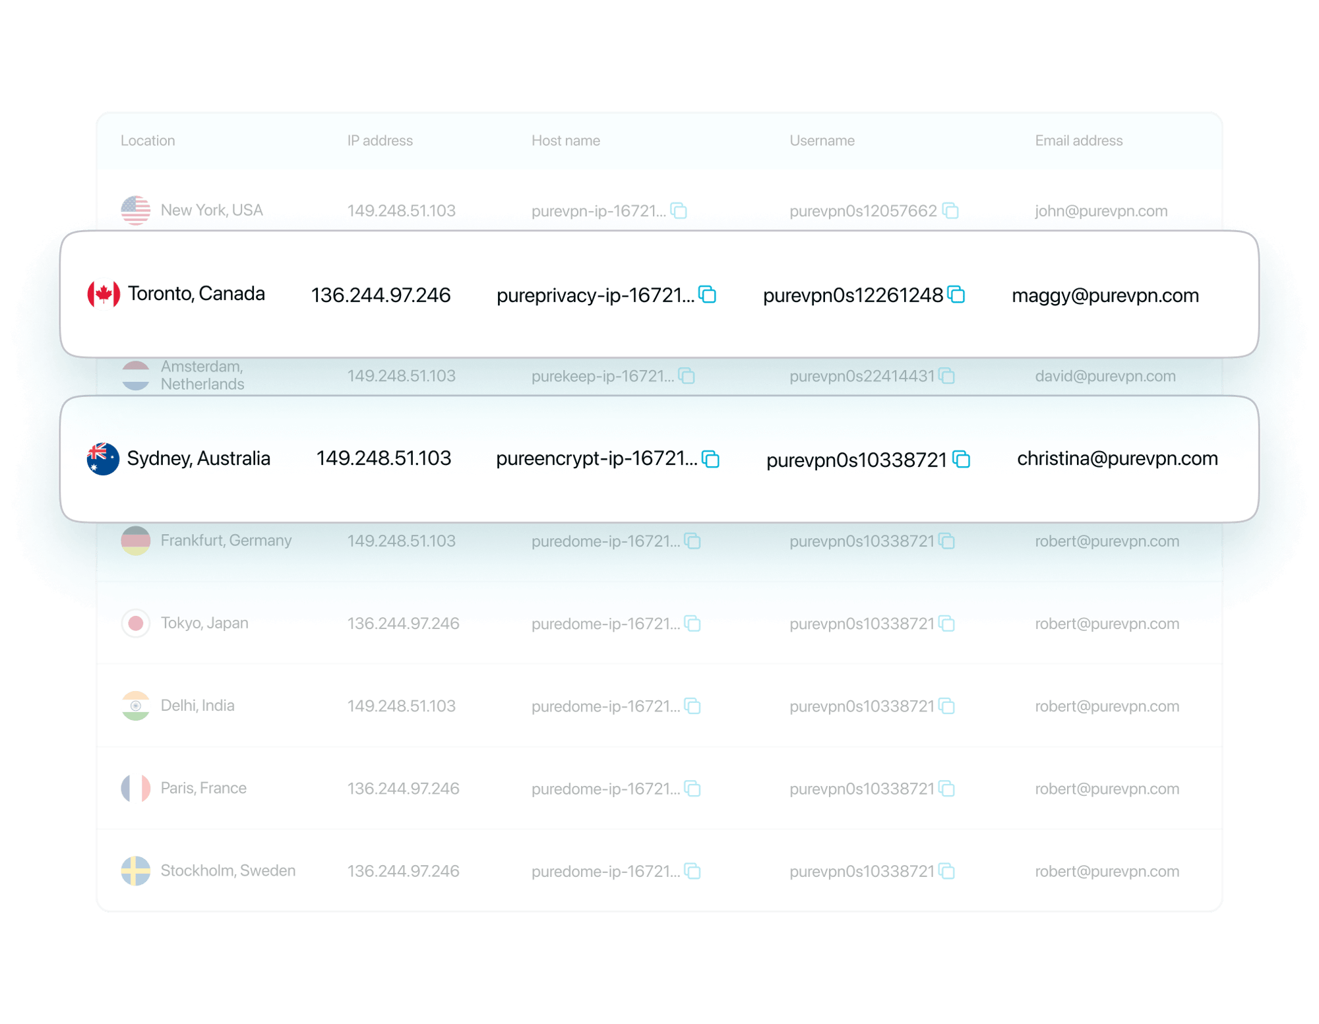Copy host name in Frankfurt, Germany row

coord(692,541)
